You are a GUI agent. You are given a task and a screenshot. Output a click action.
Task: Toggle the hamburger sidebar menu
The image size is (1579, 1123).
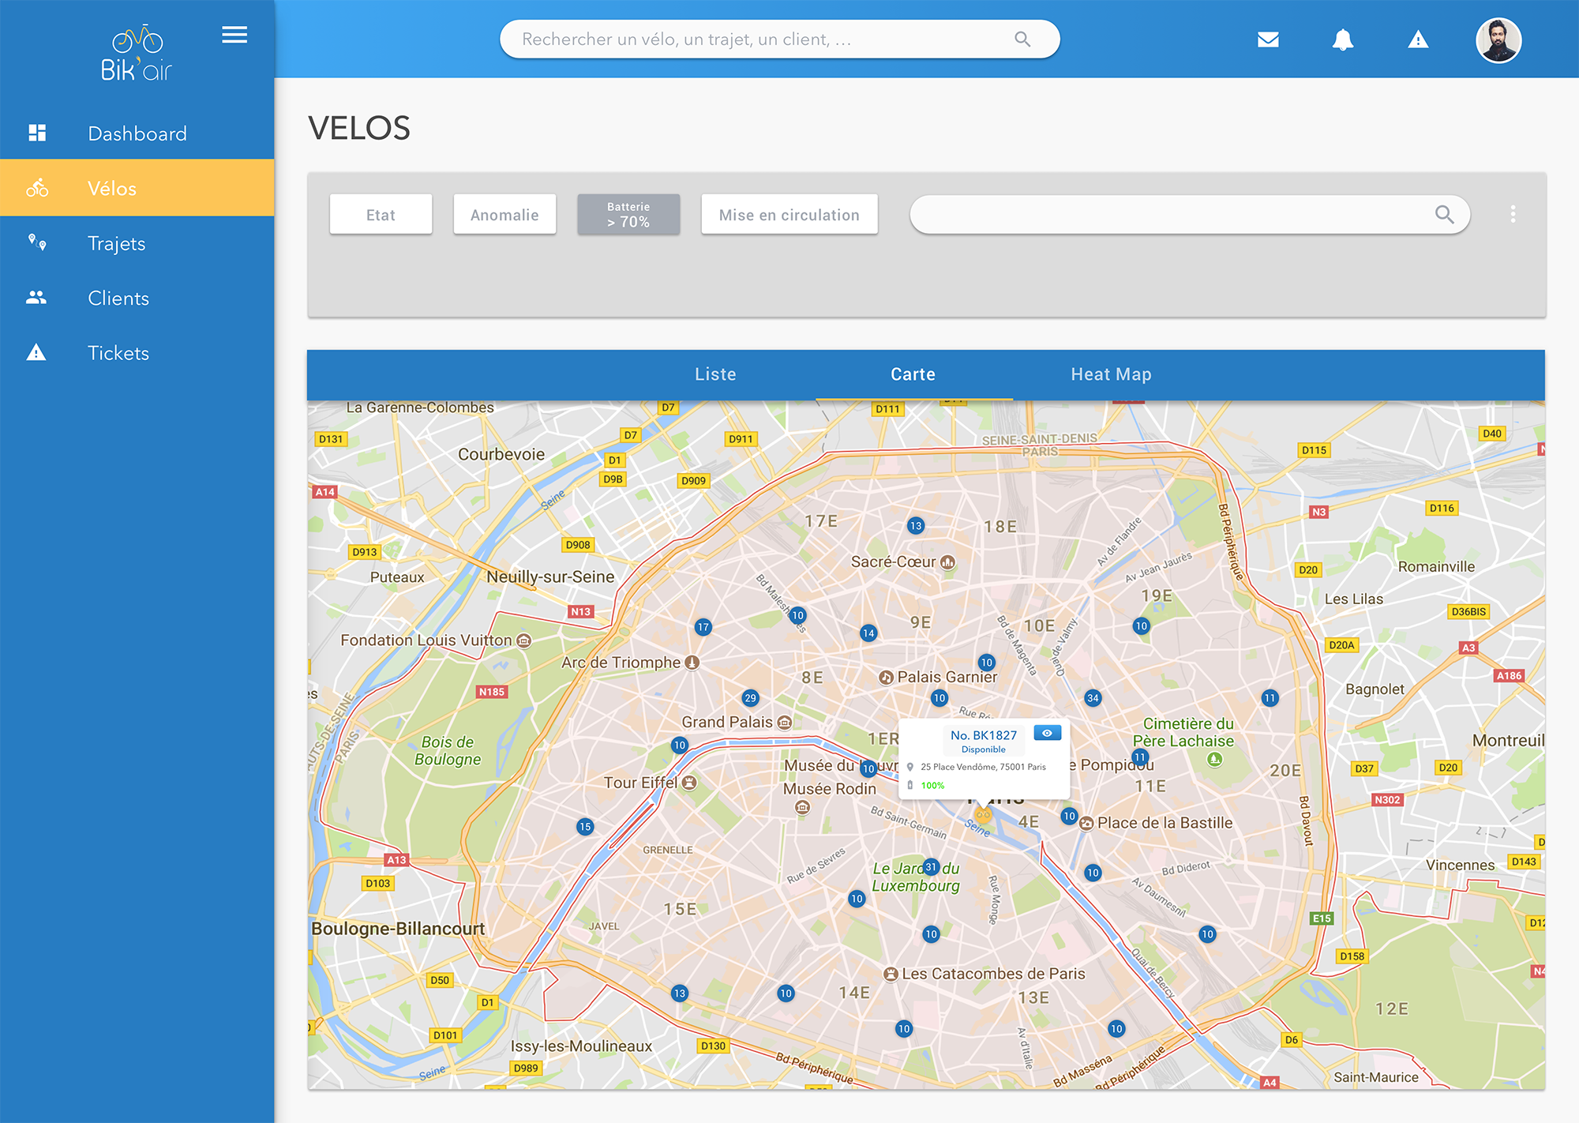coord(234,35)
